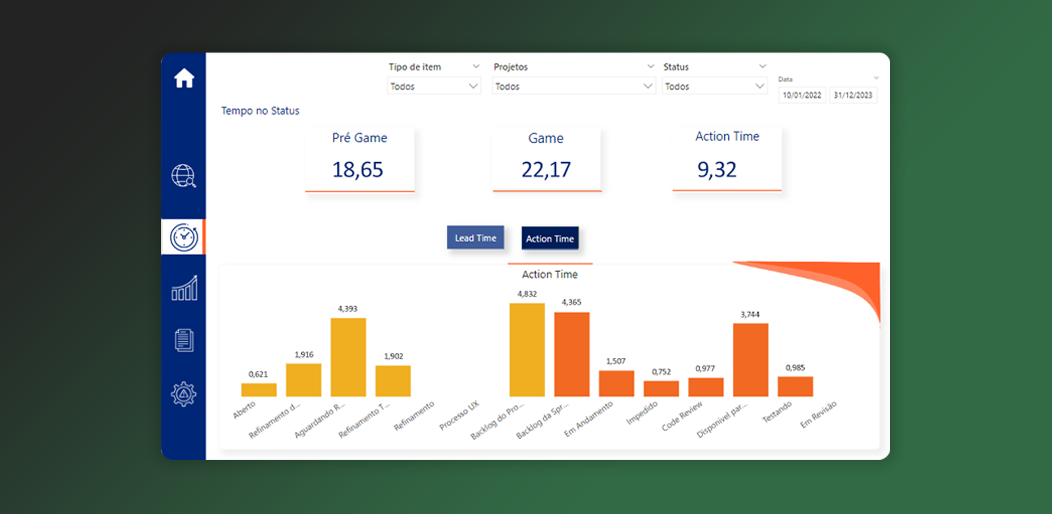The width and height of the screenshot is (1052, 514).
Task: Select the yellow bar valued 1,916
Action: click(304, 380)
